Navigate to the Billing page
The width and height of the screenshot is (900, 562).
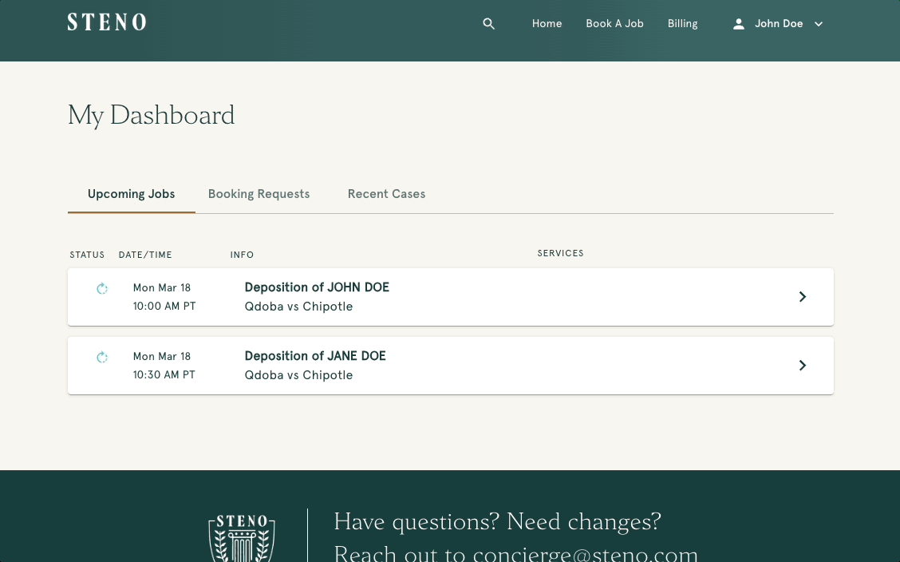tap(682, 24)
